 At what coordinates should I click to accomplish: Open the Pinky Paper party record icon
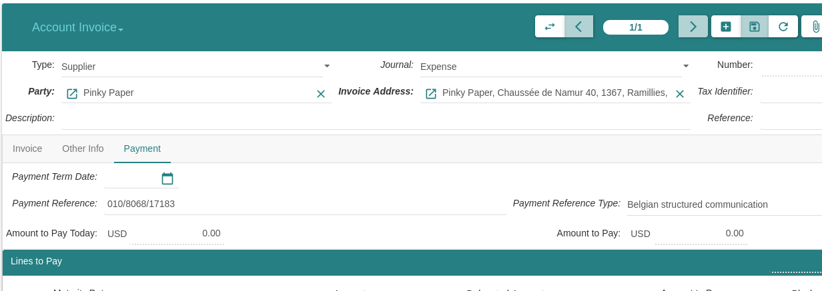[72, 93]
